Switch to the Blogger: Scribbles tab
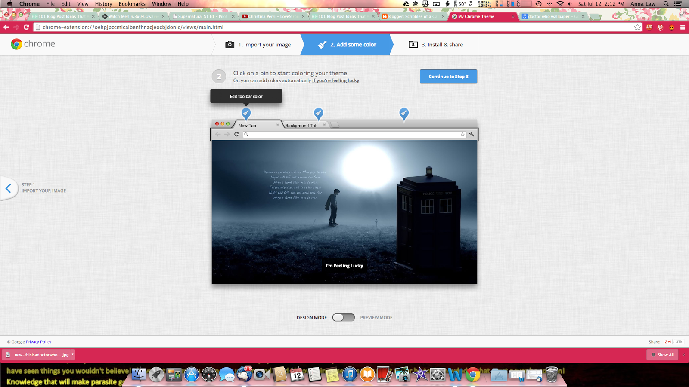The image size is (689, 387). pyautogui.click(x=413, y=16)
